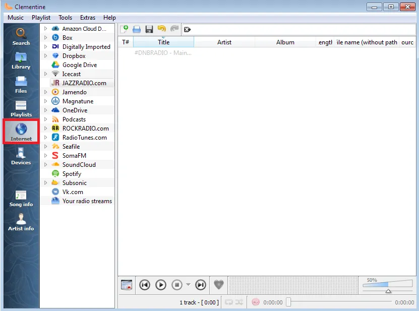Sort by the Title column header
Image resolution: width=419 pixels, height=311 pixels.
pos(163,42)
